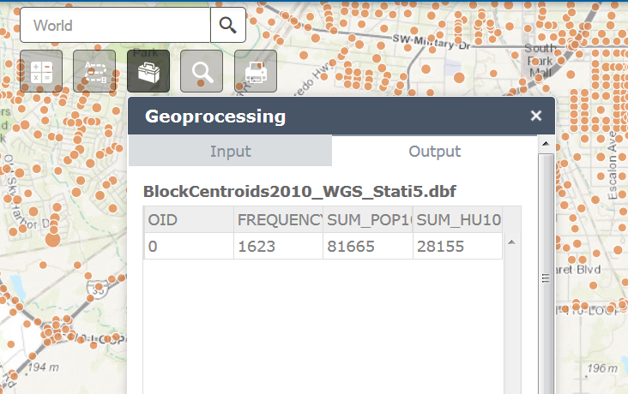
Task: Click the large orange point near Harbor Dr
Action: (x=52, y=240)
